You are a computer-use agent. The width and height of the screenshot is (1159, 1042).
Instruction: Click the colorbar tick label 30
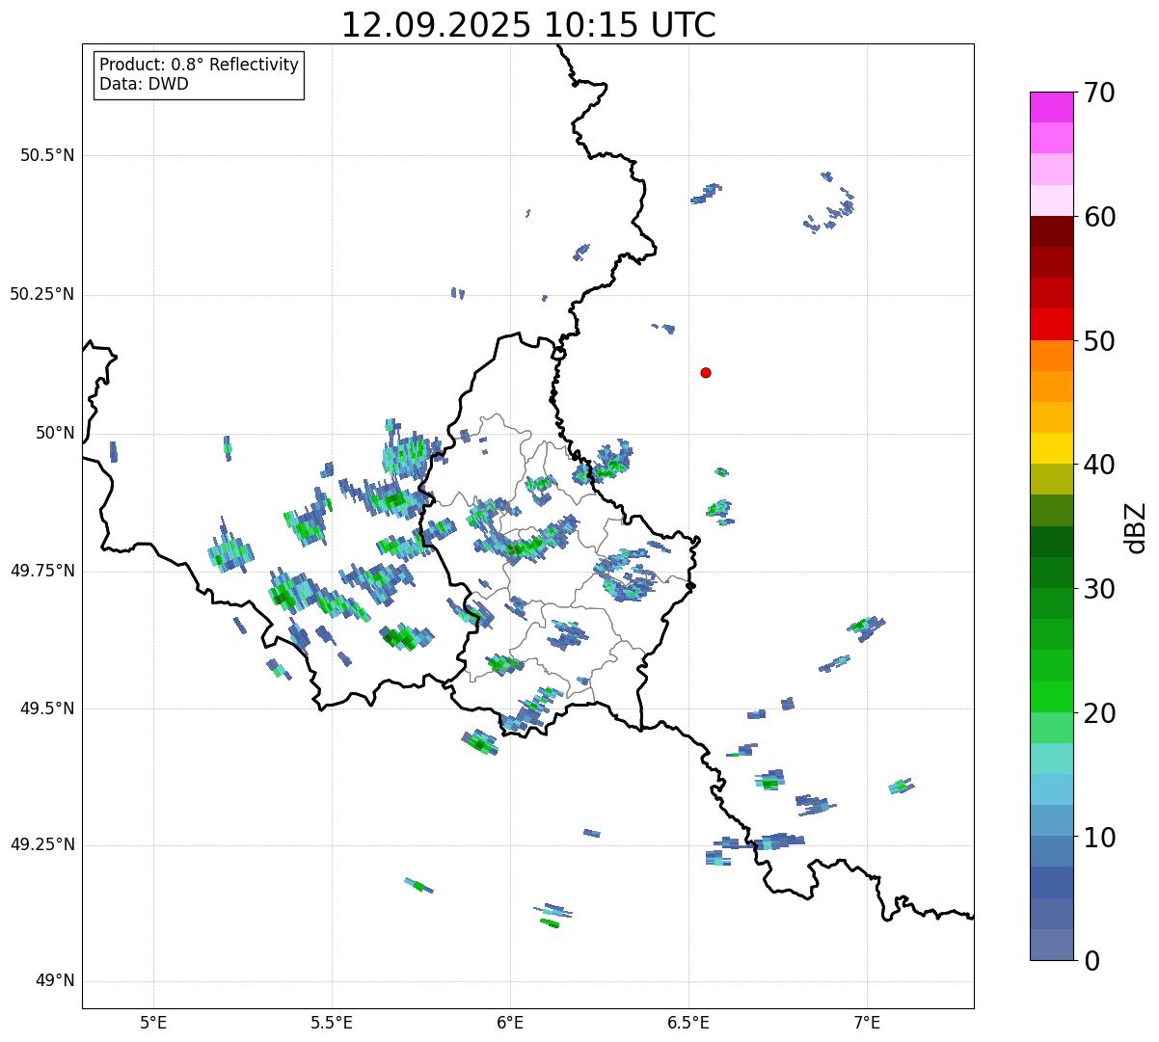(x=1099, y=589)
